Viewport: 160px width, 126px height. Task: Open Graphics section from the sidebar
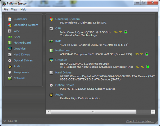20,49
